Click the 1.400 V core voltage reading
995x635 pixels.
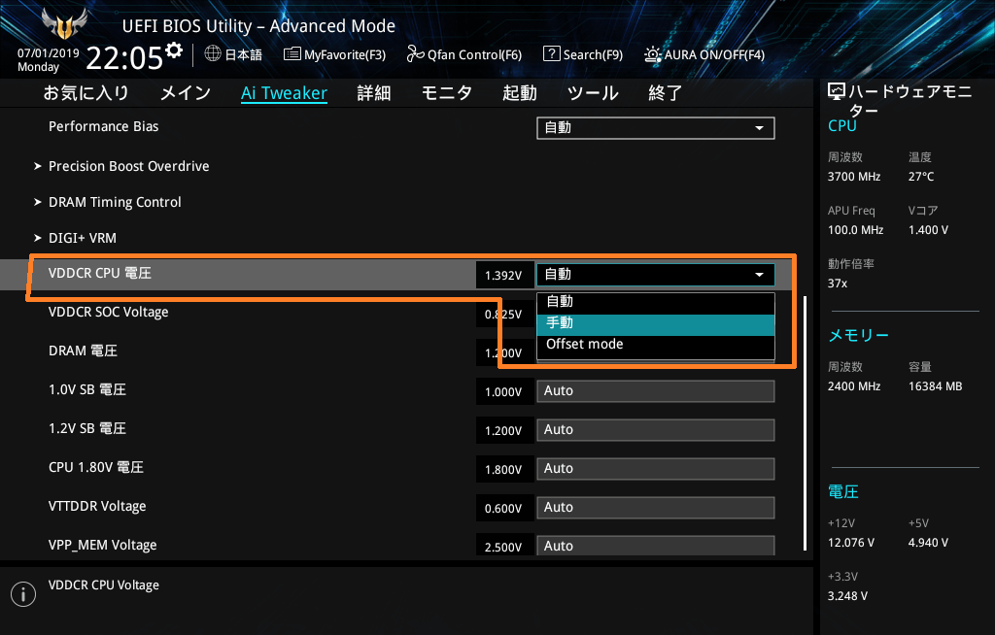[928, 230]
